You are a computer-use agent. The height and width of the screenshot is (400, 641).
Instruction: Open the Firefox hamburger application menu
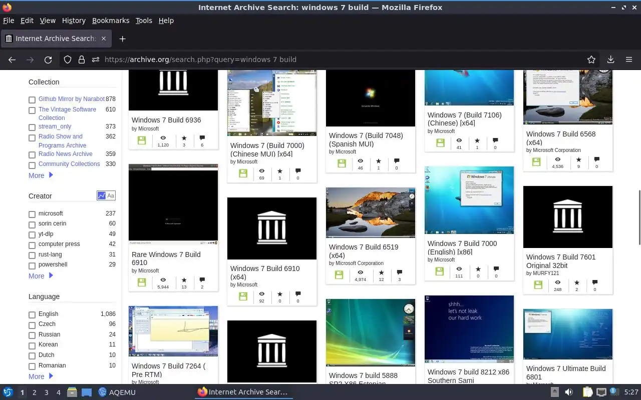pyautogui.click(x=628, y=59)
